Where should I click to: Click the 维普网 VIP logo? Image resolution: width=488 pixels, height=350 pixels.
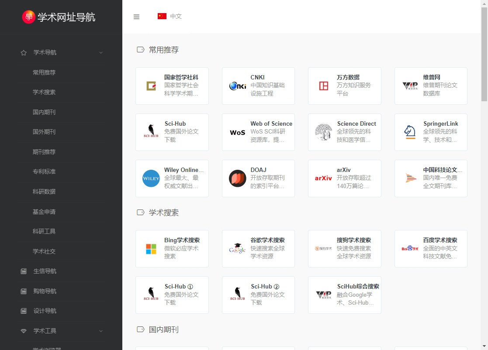click(x=410, y=86)
